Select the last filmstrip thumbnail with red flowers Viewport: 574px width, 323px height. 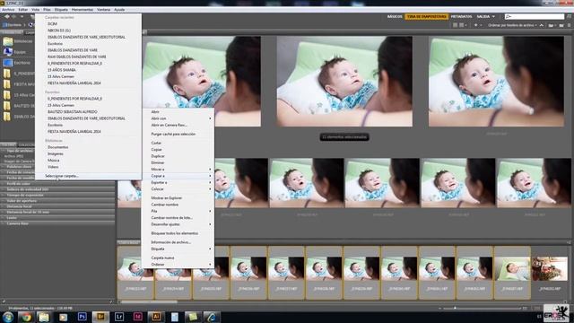[x=550, y=269]
